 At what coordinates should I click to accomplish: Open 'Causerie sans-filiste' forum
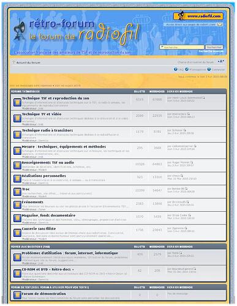(39, 229)
